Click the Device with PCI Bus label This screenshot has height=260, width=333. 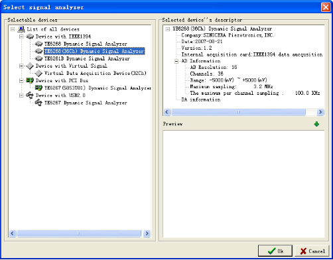click(62, 80)
